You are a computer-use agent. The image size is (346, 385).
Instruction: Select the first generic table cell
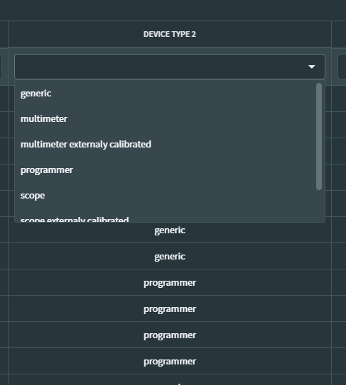pyautogui.click(x=170, y=230)
